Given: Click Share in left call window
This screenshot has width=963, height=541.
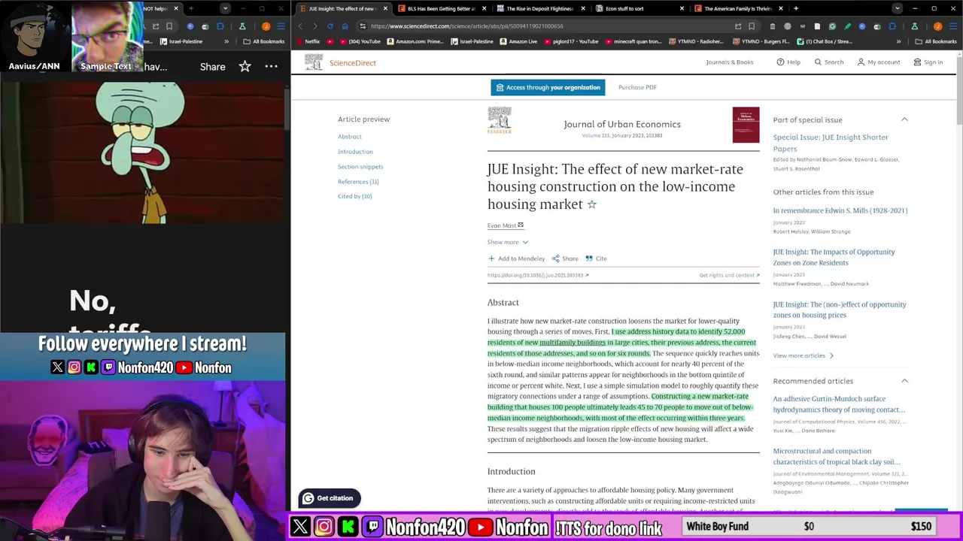Looking at the screenshot, I should point(212,67).
